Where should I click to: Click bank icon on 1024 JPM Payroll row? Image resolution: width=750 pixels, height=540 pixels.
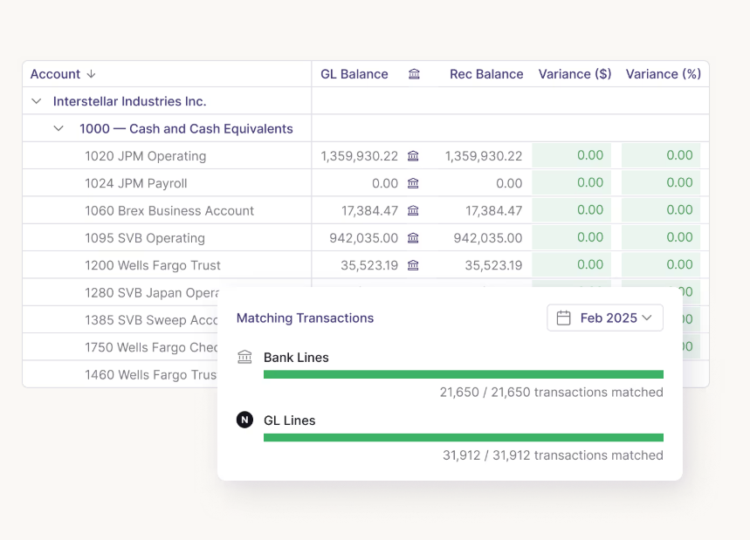413,183
